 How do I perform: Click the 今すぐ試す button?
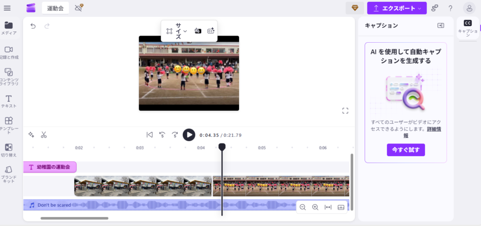(x=406, y=150)
